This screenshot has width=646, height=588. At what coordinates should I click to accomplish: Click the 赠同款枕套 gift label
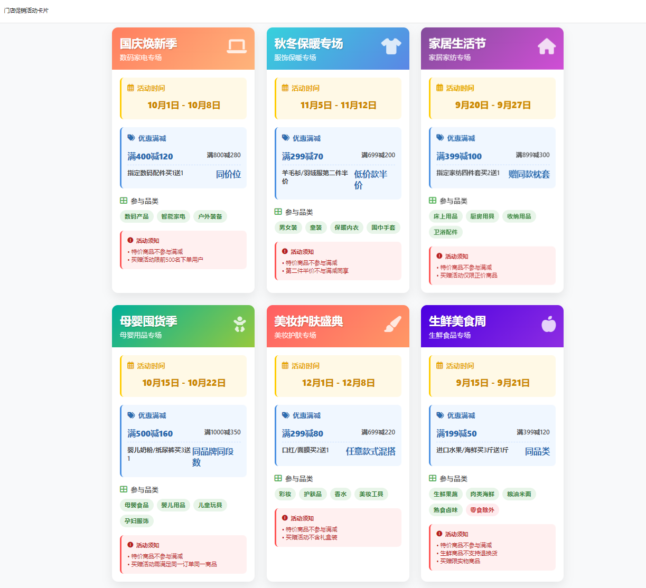529,174
